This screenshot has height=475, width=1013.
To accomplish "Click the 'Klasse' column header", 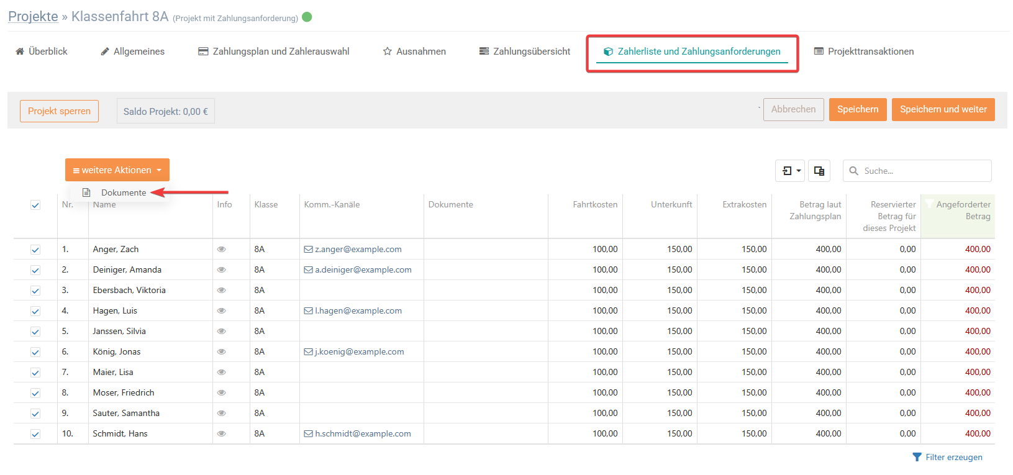I will point(266,204).
